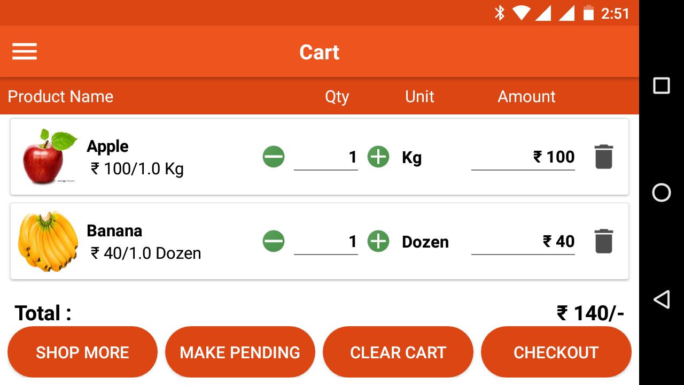Decrease Banana quantity with minus icon
The width and height of the screenshot is (684, 385).
pos(274,241)
